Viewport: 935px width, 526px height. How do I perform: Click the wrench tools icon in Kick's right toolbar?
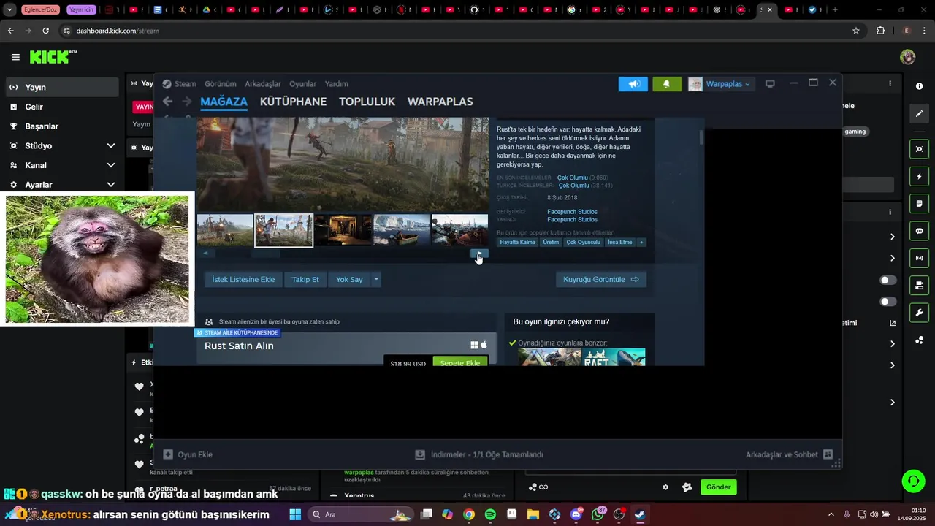coord(919,313)
